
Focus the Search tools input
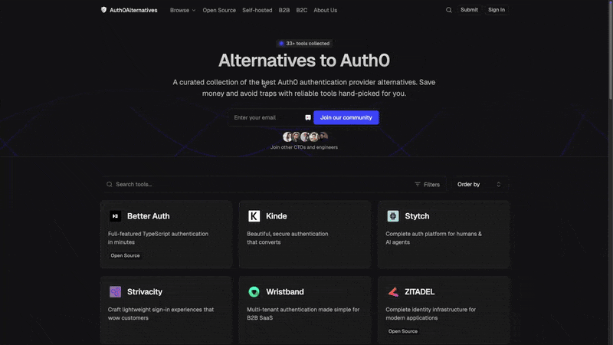[x=258, y=184]
